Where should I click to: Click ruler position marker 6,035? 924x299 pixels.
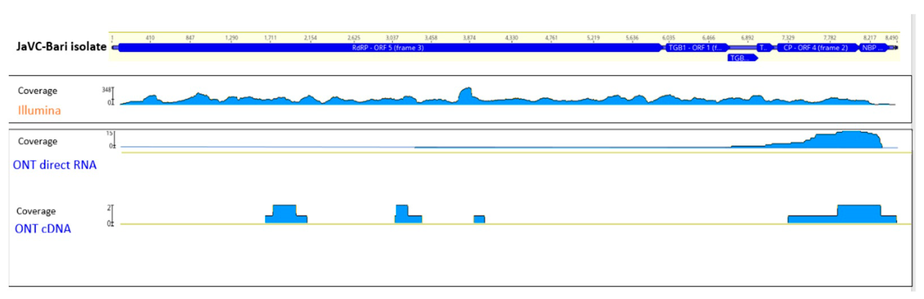(668, 38)
